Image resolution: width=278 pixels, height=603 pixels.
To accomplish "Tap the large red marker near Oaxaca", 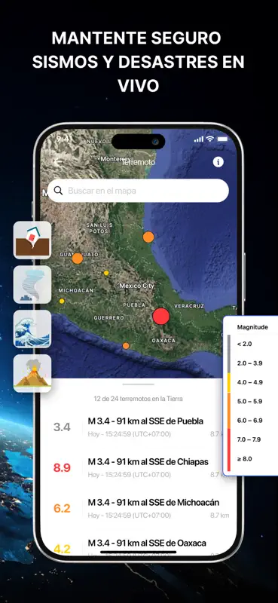I will 161,316.
